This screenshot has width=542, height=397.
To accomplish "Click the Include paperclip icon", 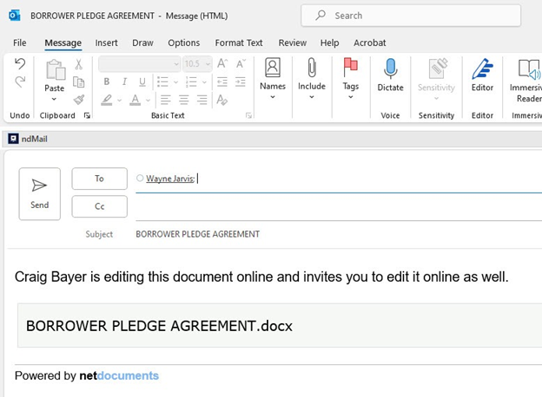I will 312,68.
